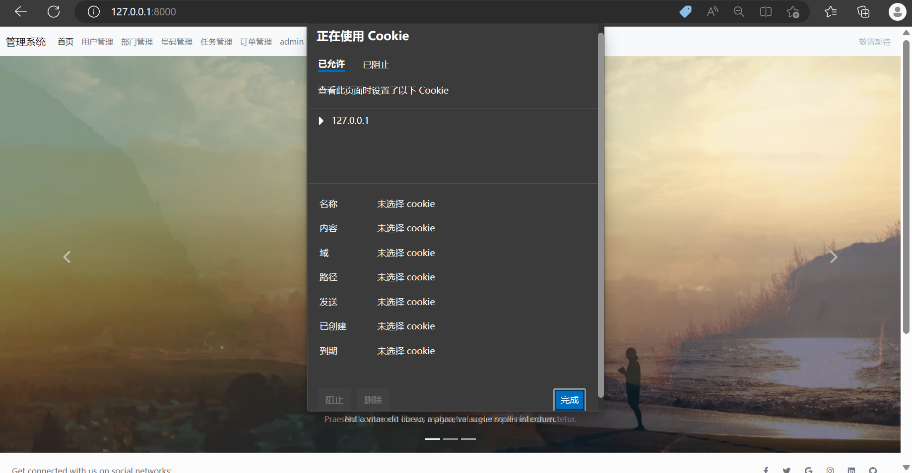Open 用户管理 in the navigation bar
912x473 pixels.
97,42
